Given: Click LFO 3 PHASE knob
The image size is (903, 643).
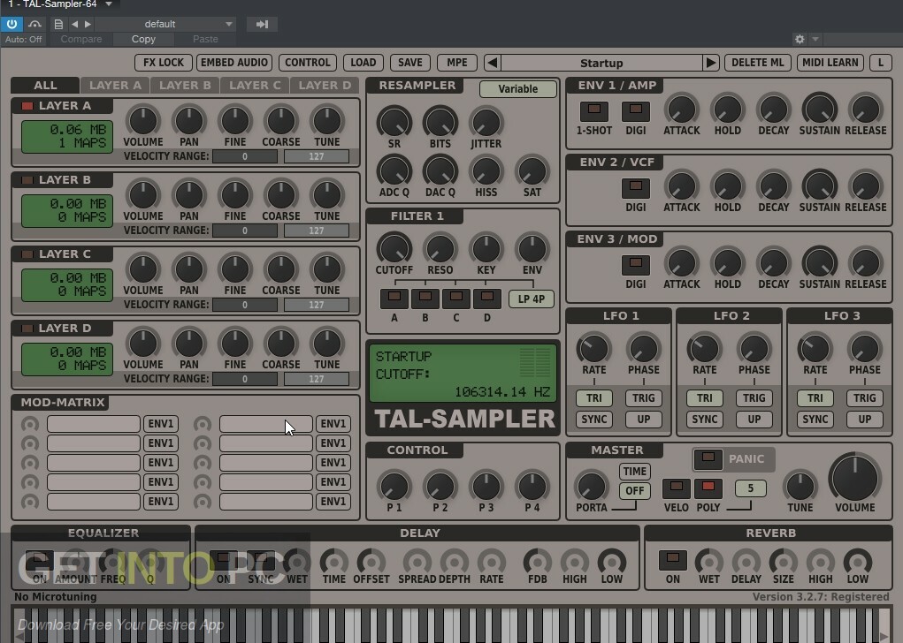Looking at the screenshot, I should coord(864,348).
